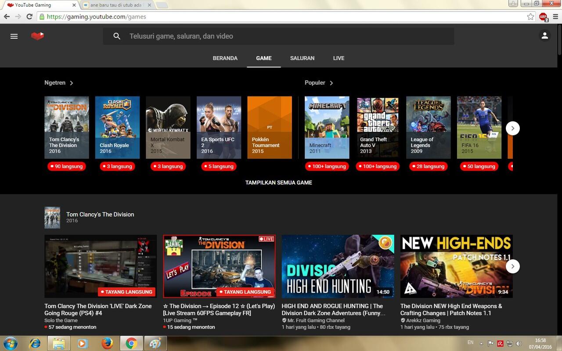Launch Internet Explorer from taskbar

coord(35,343)
